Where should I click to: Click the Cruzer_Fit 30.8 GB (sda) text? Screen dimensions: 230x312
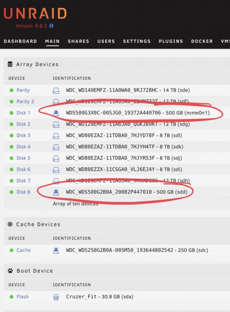tap(100, 297)
